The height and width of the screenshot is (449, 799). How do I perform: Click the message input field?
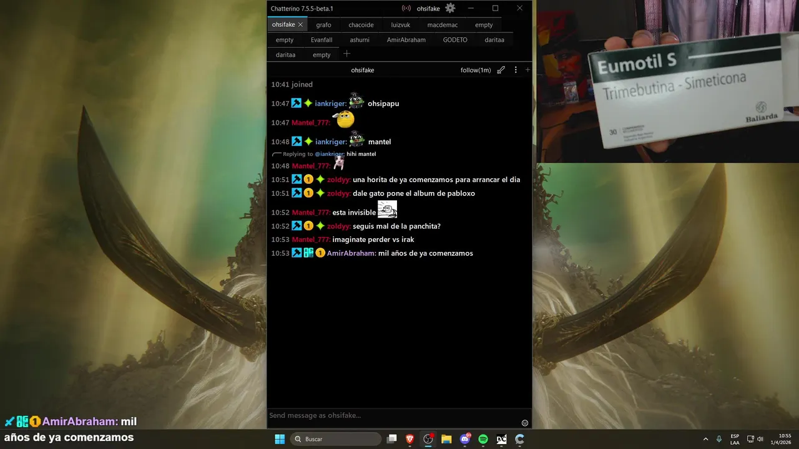[x=393, y=415]
